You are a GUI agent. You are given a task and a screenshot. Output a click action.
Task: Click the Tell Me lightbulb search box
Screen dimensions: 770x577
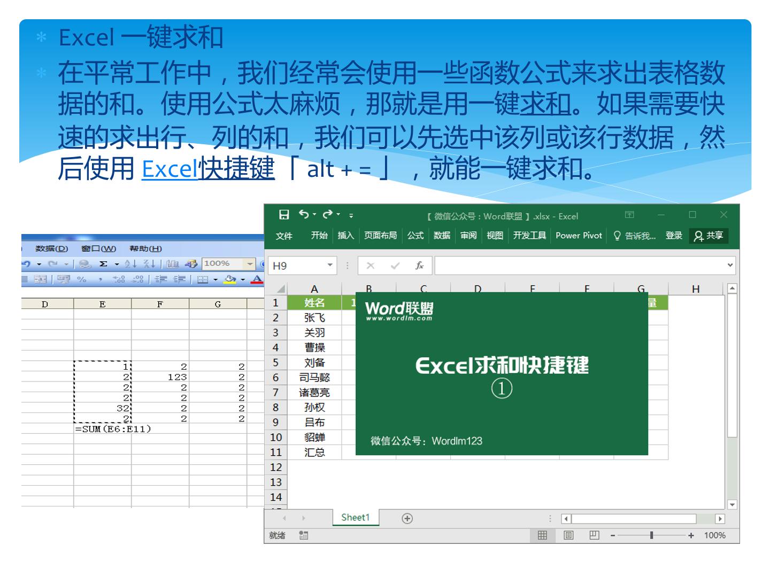coord(635,236)
